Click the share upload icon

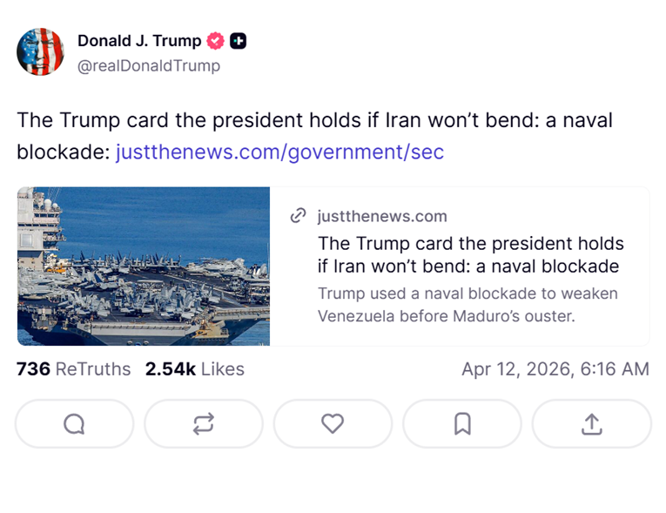(x=591, y=423)
